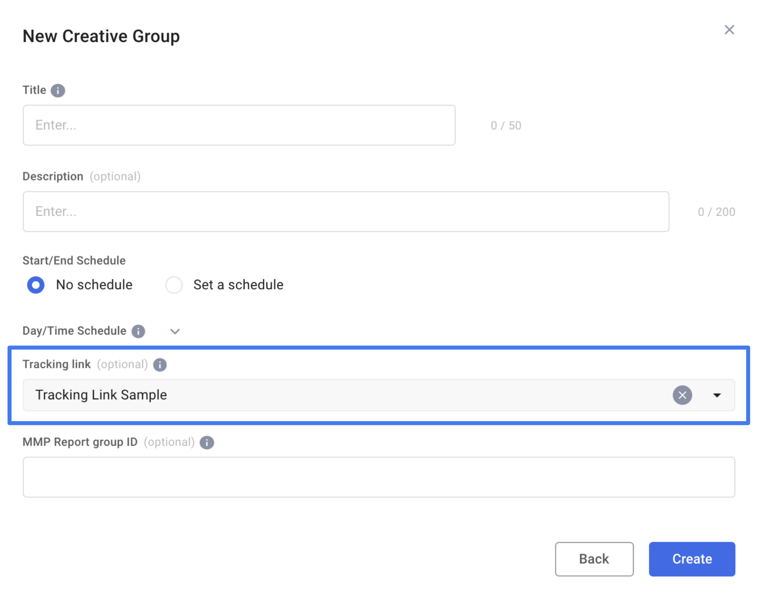
Task: Click the Day/Time Schedule info icon
Action: pyautogui.click(x=138, y=331)
